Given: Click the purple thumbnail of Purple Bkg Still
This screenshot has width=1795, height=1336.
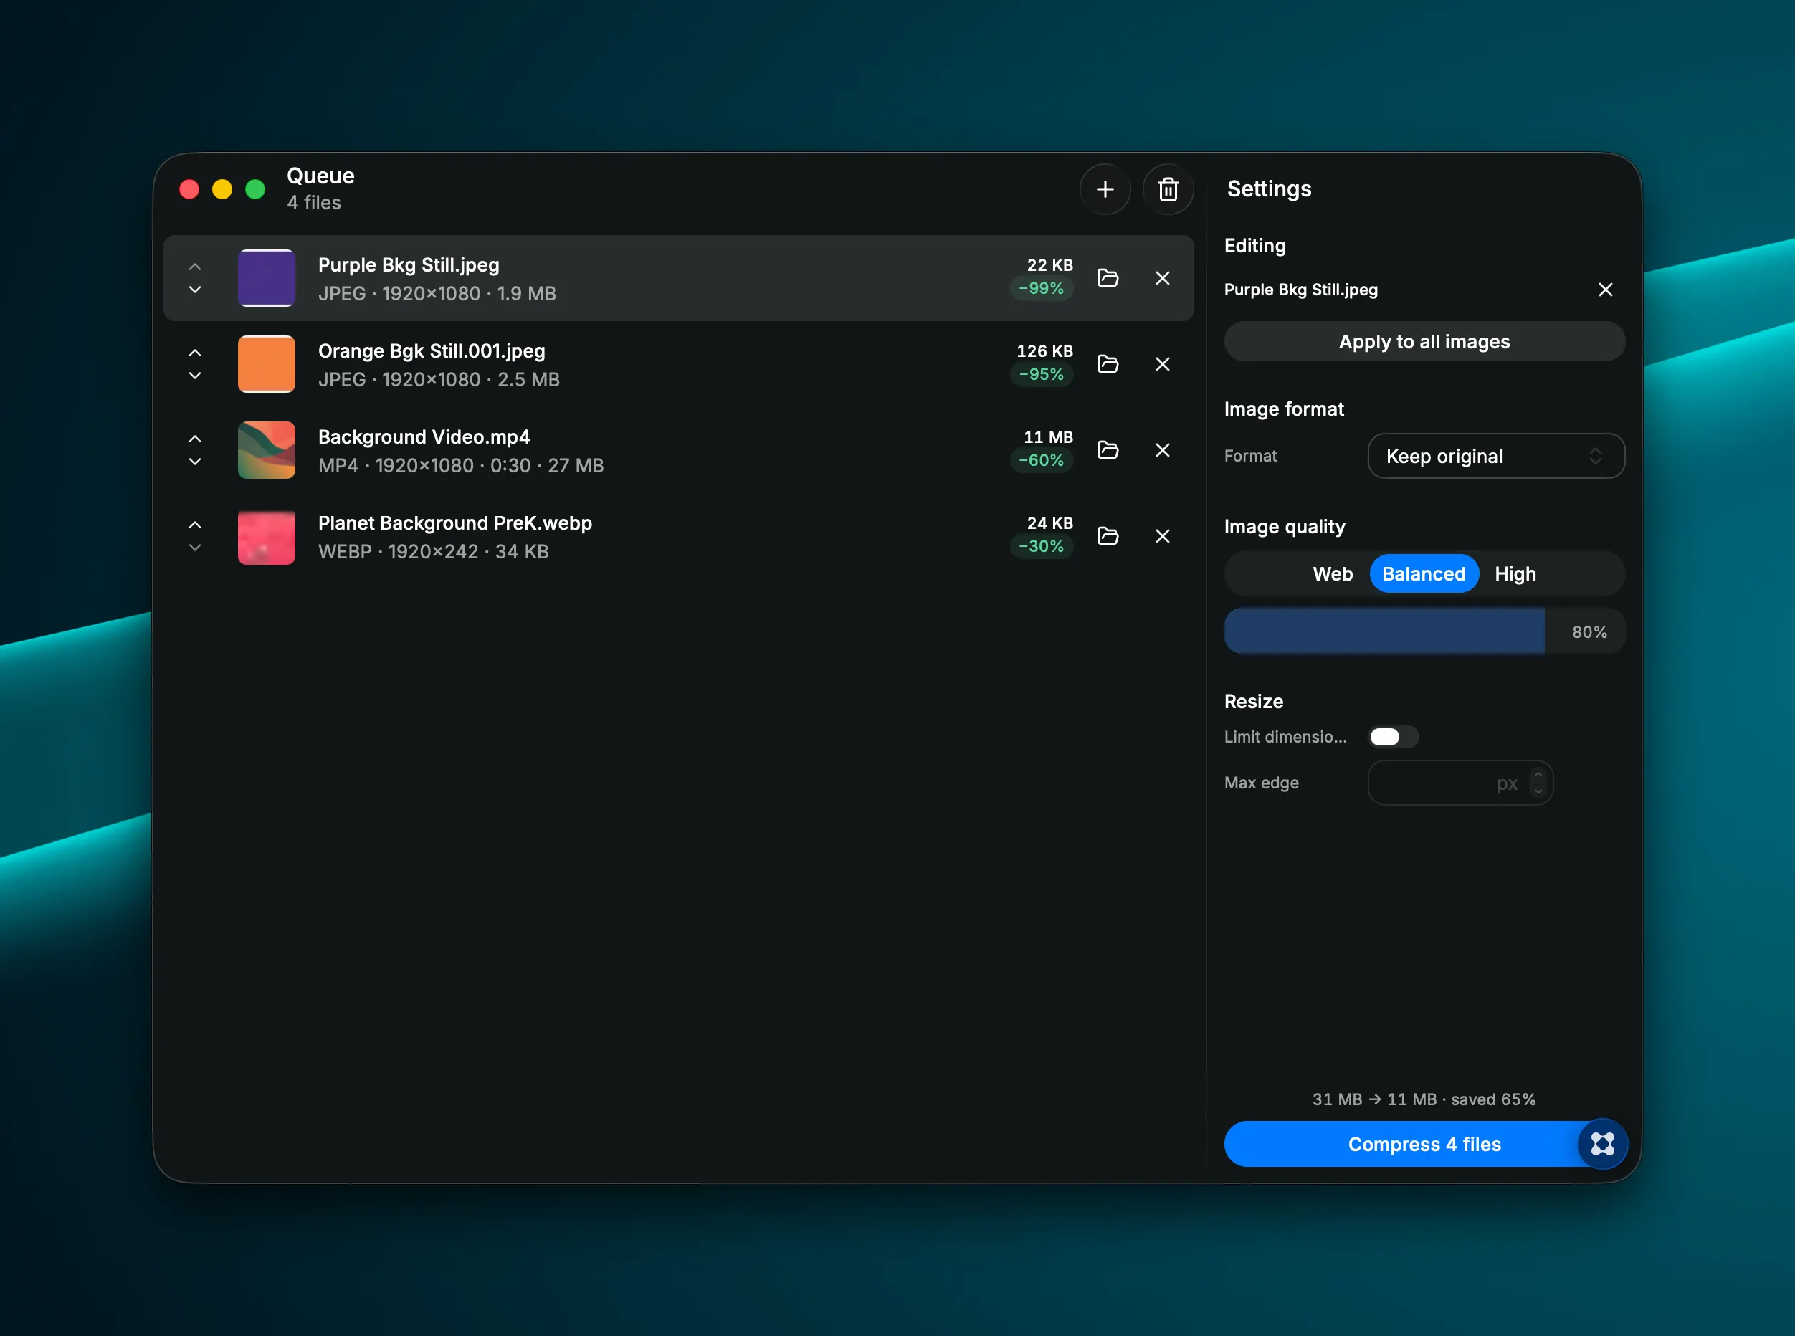Looking at the screenshot, I should point(266,278).
